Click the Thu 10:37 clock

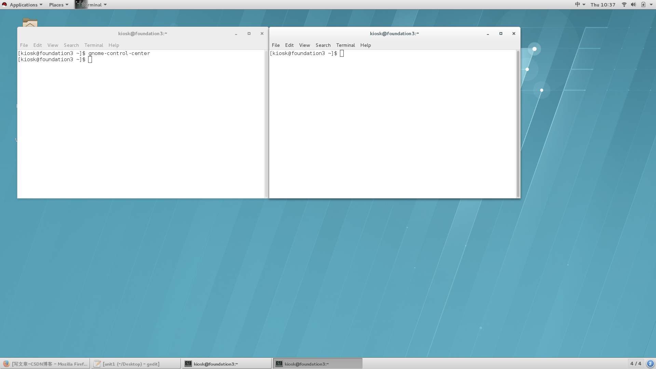(603, 4)
